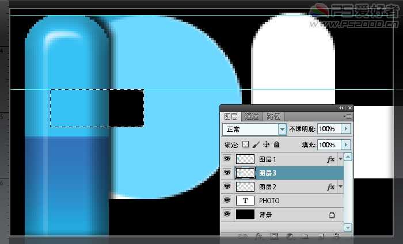The image size is (403, 244).
Task: Select the 图层 3 layer name
Action: [x=267, y=173]
